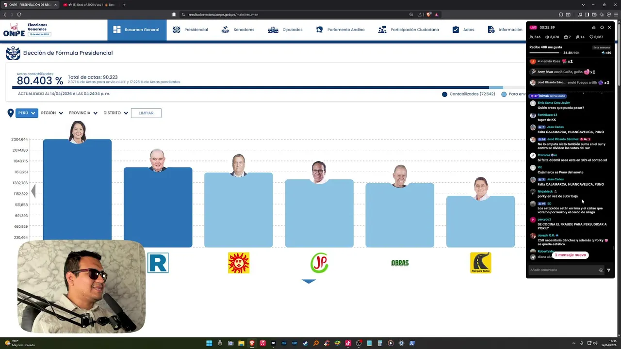The width and height of the screenshot is (621, 349).
Task: Click the OBRAS party logo
Action: (x=400, y=263)
